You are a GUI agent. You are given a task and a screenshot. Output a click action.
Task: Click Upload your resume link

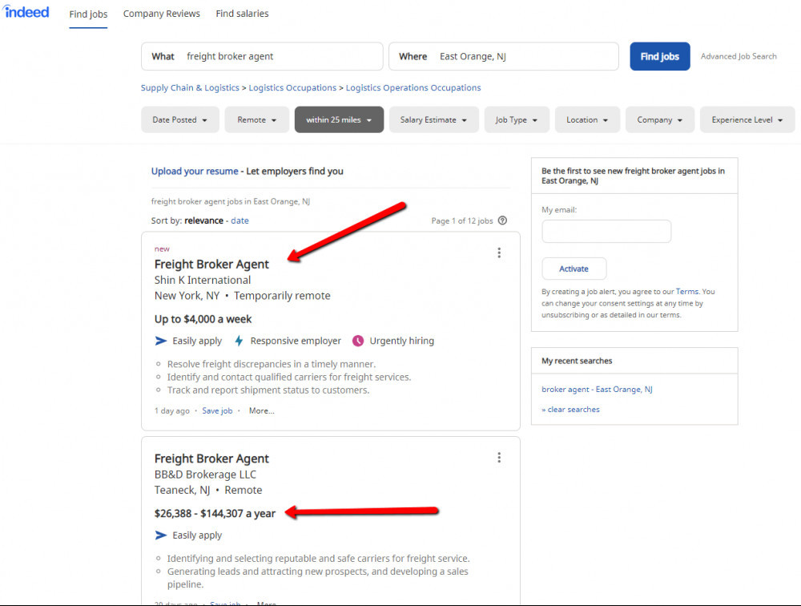click(195, 172)
